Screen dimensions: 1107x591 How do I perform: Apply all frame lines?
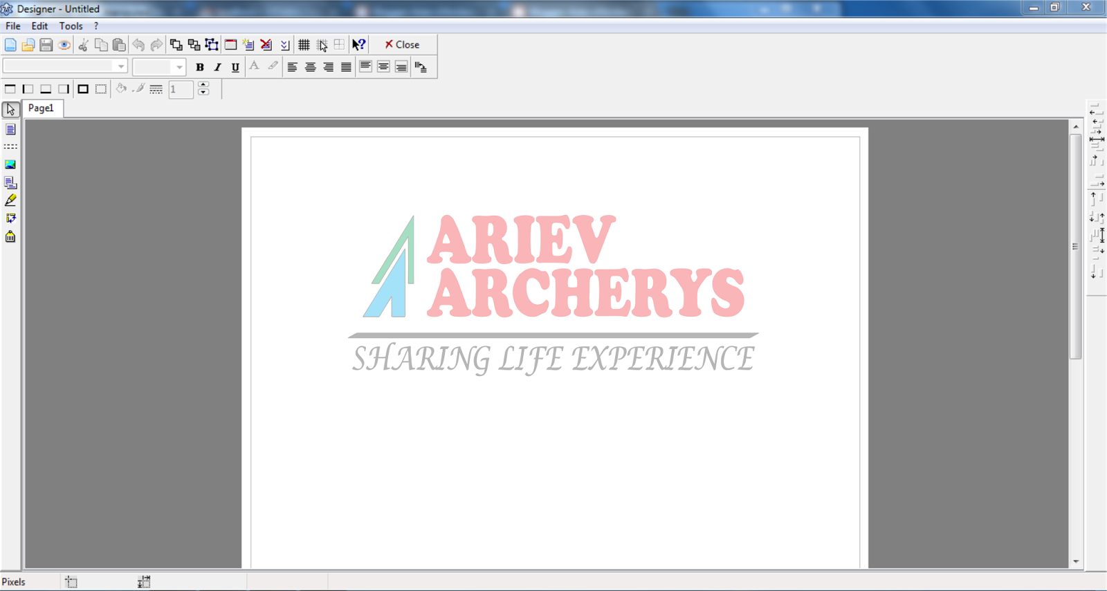point(83,89)
